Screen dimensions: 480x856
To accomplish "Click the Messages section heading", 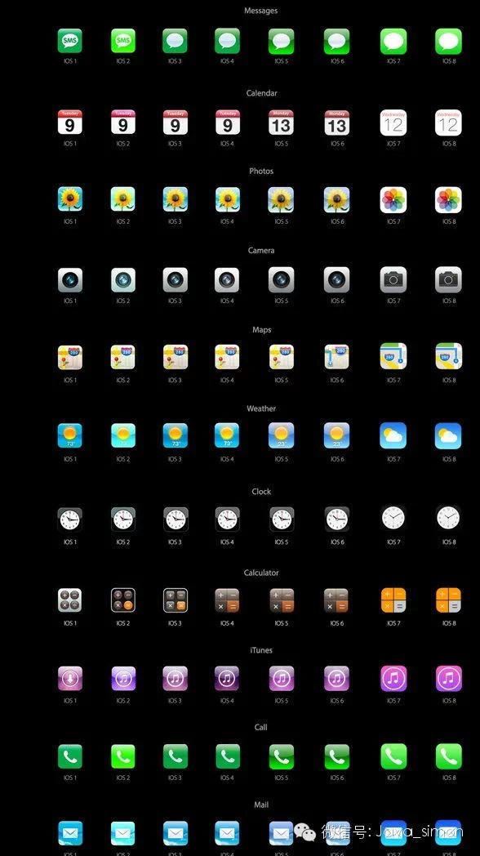I will tap(260, 11).
